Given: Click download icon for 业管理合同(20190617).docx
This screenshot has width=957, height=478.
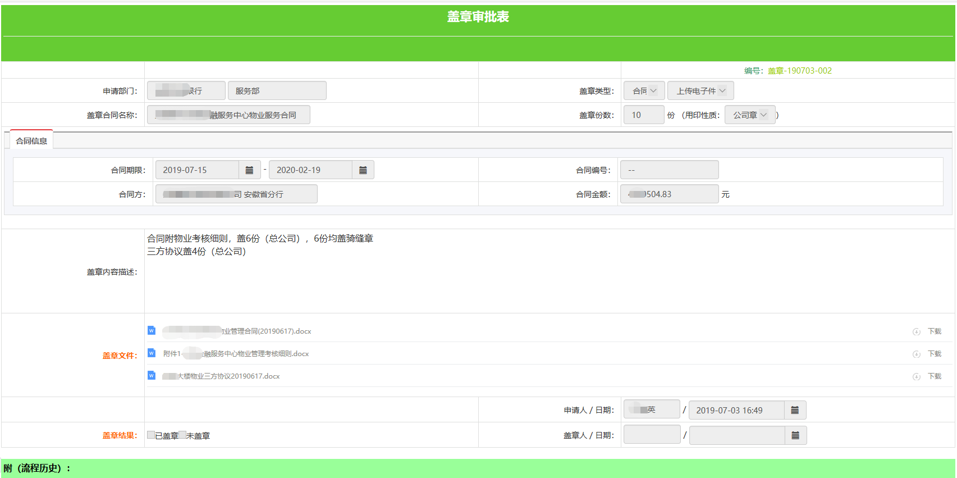Looking at the screenshot, I should pyautogui.click(x=916, y=331).
